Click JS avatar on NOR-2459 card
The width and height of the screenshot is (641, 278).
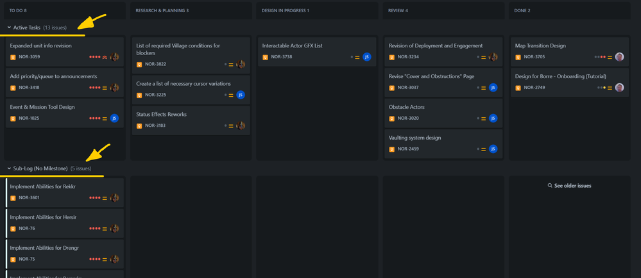click(493, 149)
